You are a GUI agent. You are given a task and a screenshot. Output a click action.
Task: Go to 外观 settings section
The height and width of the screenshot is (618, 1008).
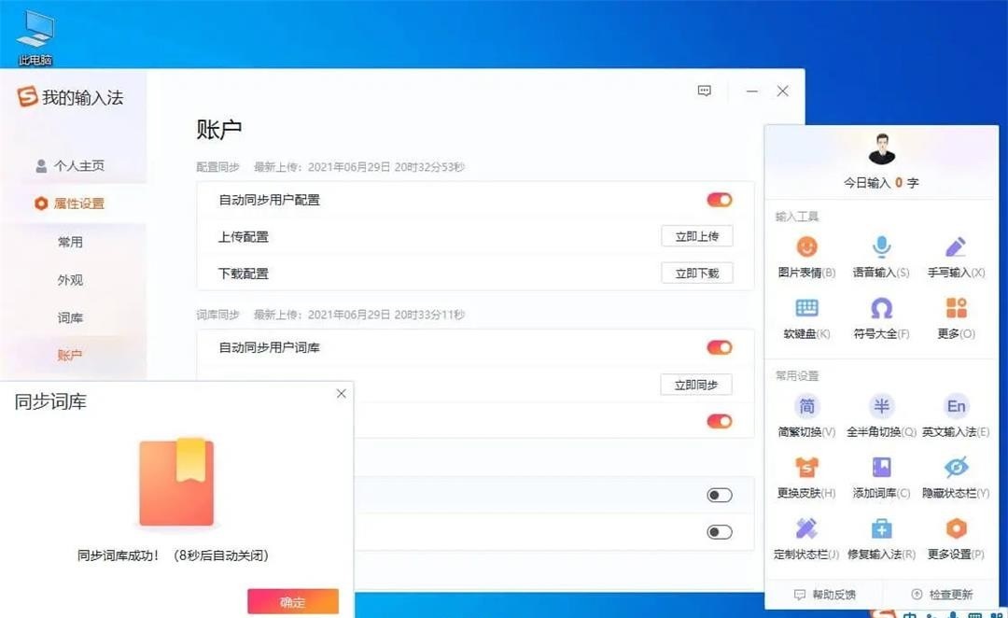pyautogui.click(x=70, y=280)
